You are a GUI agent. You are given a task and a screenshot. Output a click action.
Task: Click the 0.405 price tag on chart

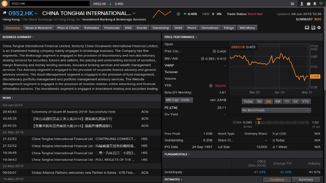(x=315, y=77)
